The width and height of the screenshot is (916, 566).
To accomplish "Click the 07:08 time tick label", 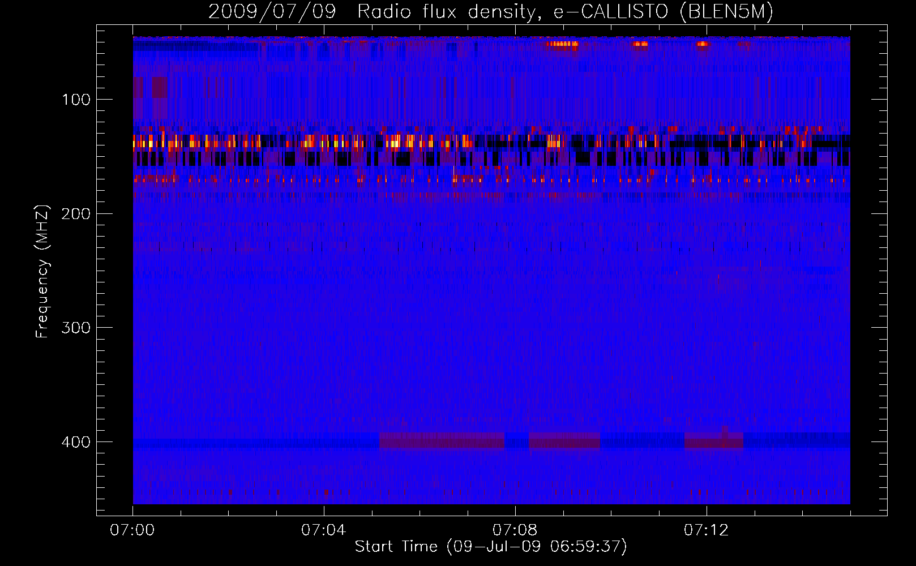I will [515, 530].
